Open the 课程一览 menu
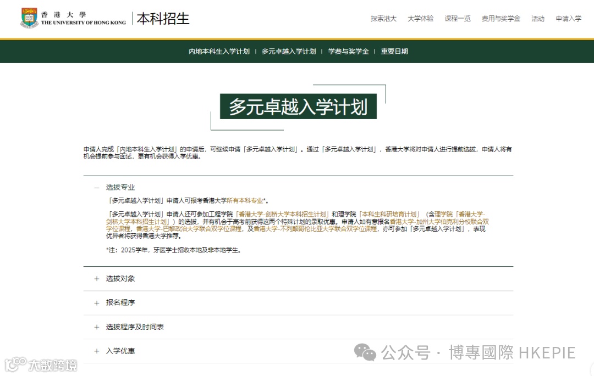Image resolution: width=594 pixels, height=376 pixels. coord(458,18)
